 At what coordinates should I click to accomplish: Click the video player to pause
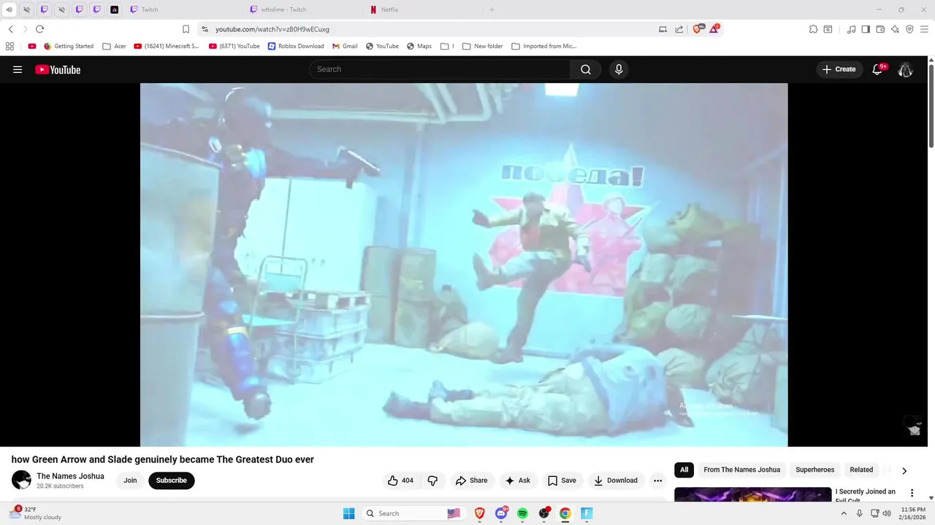[464, 264]
